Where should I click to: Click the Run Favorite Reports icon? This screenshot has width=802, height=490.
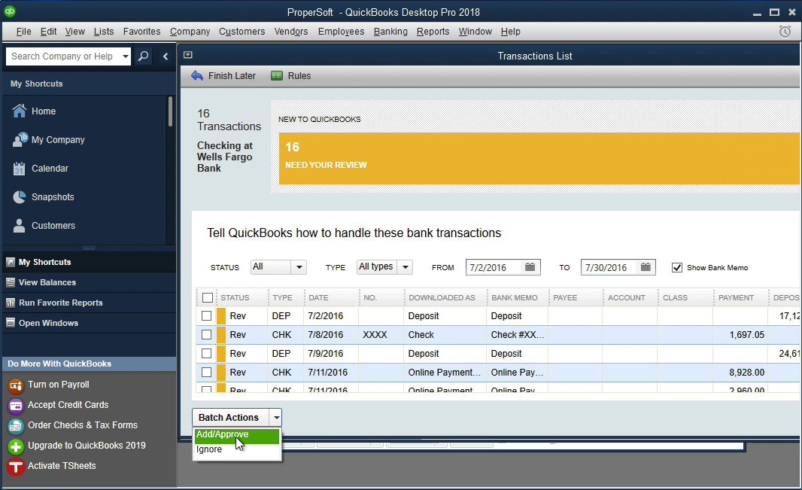[x=11, y=303]
